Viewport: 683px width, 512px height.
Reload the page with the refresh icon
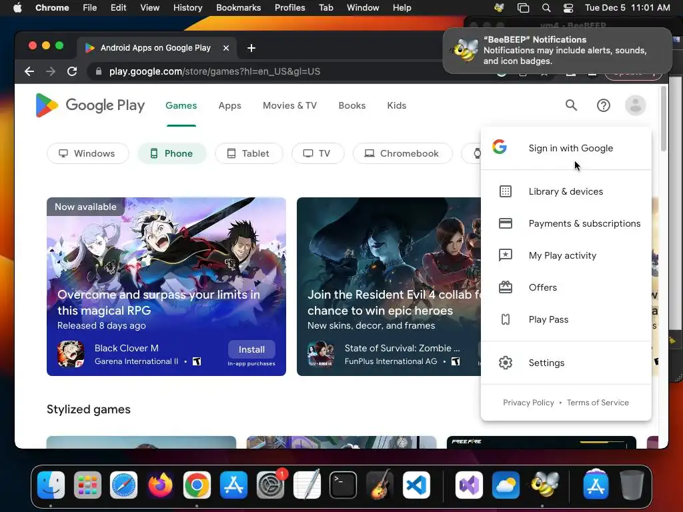72,71
